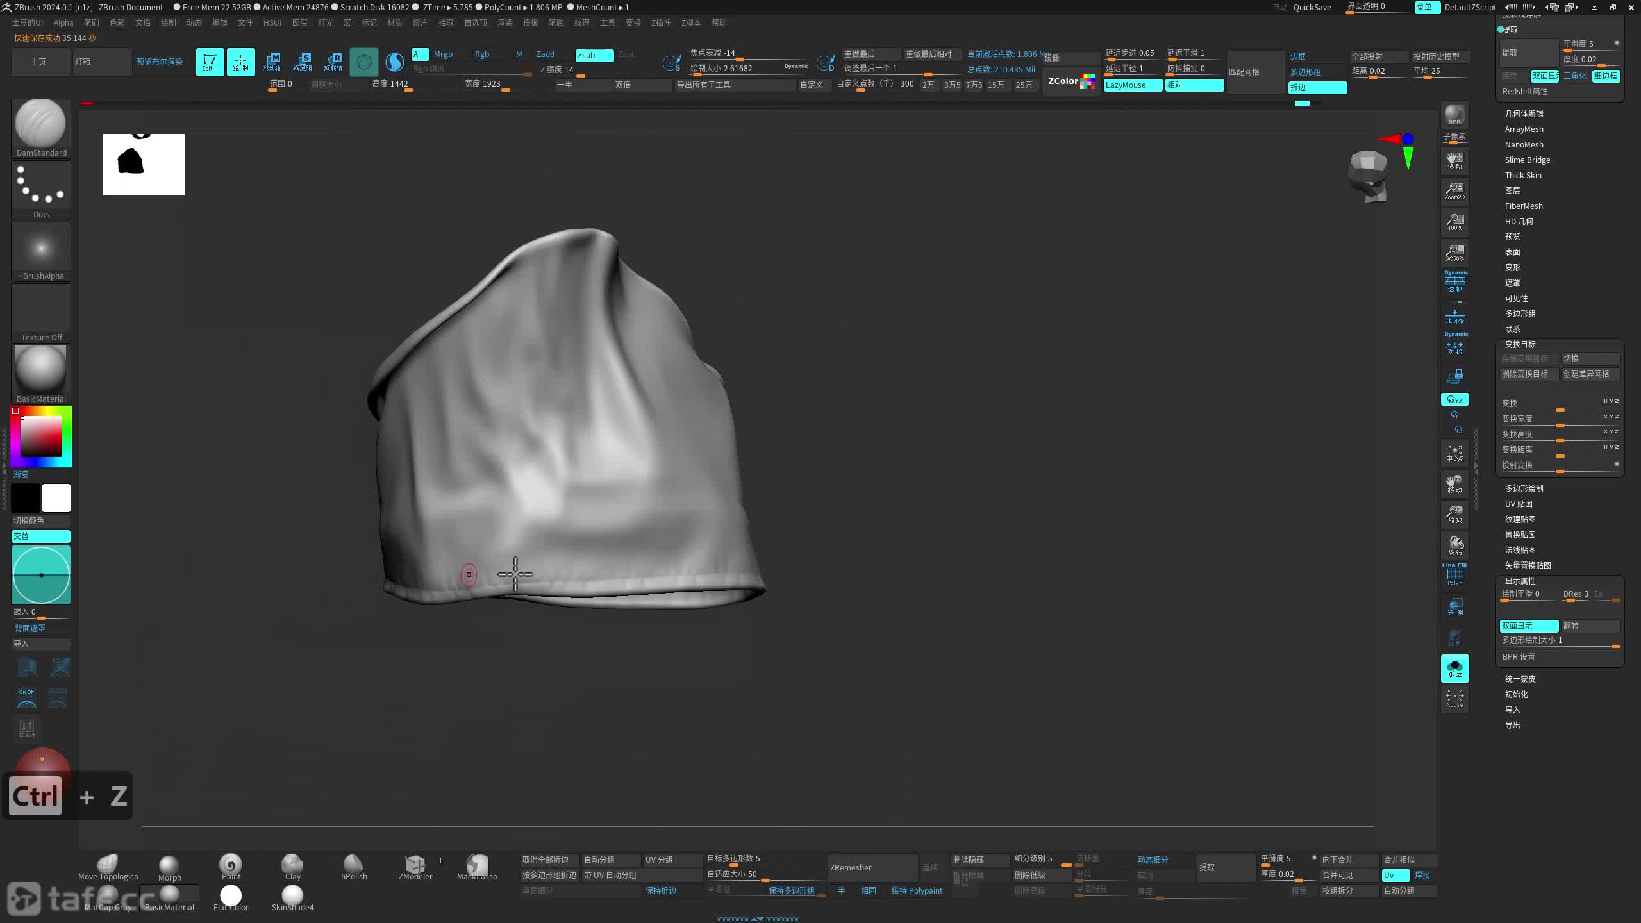Choose the SkinShade4 material
1641x923 pixels.
[292, 898]
